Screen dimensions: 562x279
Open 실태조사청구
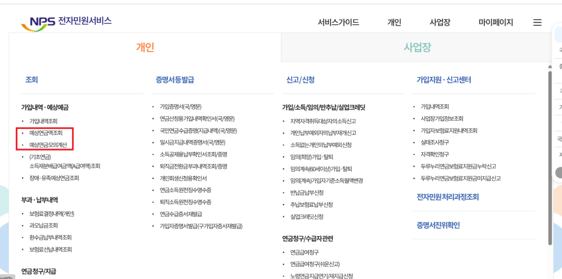[x=435, y=142]
